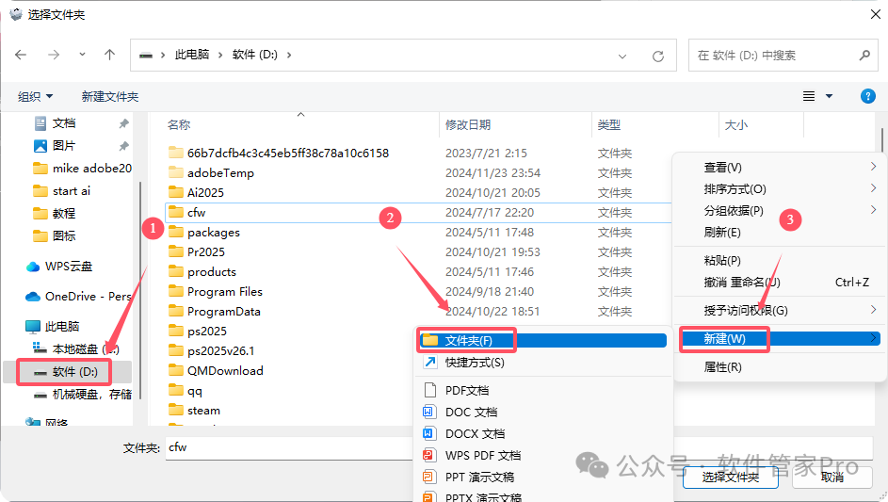Select the products folder
This screenshot has height=502, width=888.
pyautogui.click(x=212, y=272)
